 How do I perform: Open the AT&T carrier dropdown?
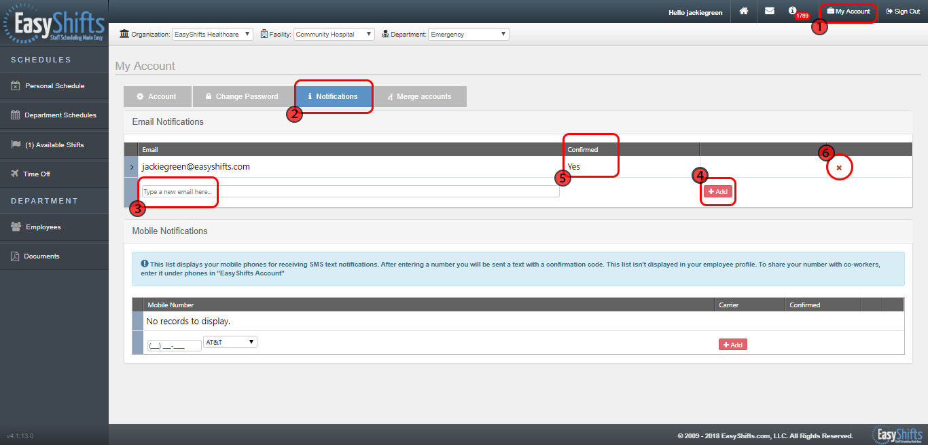230,343
